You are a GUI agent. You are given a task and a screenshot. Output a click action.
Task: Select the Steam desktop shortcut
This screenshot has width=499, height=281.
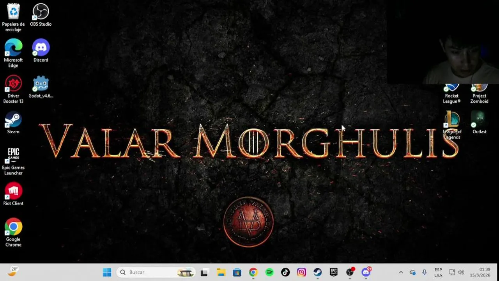point(13,123)
